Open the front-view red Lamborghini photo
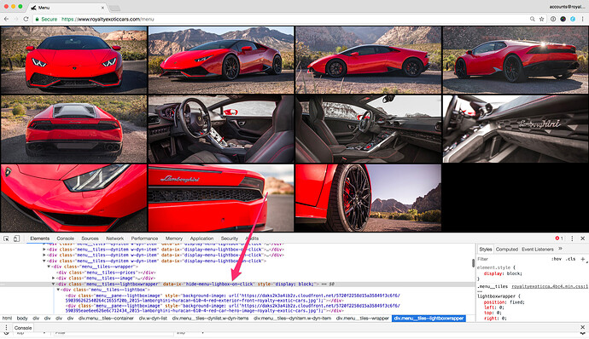 click(73, 60)
